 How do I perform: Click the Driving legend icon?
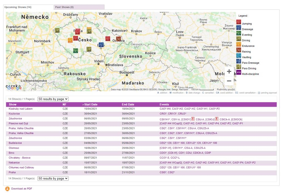pos(239,39)
